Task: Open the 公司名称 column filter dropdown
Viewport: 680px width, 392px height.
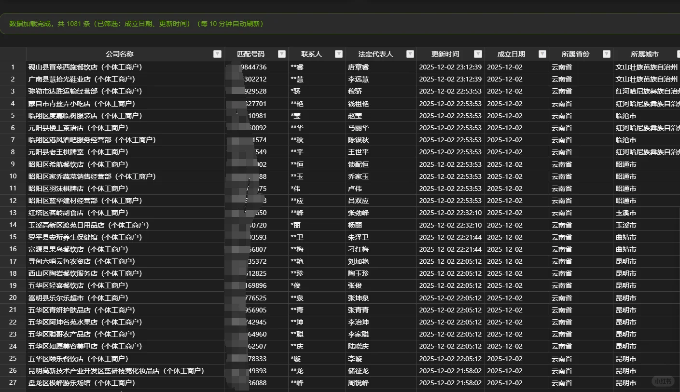Action: pyautogui.click(x=217, y=54)
